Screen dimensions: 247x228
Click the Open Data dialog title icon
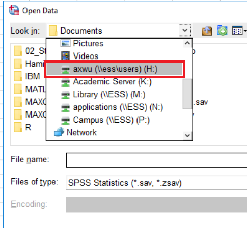(x=14, y=10)
